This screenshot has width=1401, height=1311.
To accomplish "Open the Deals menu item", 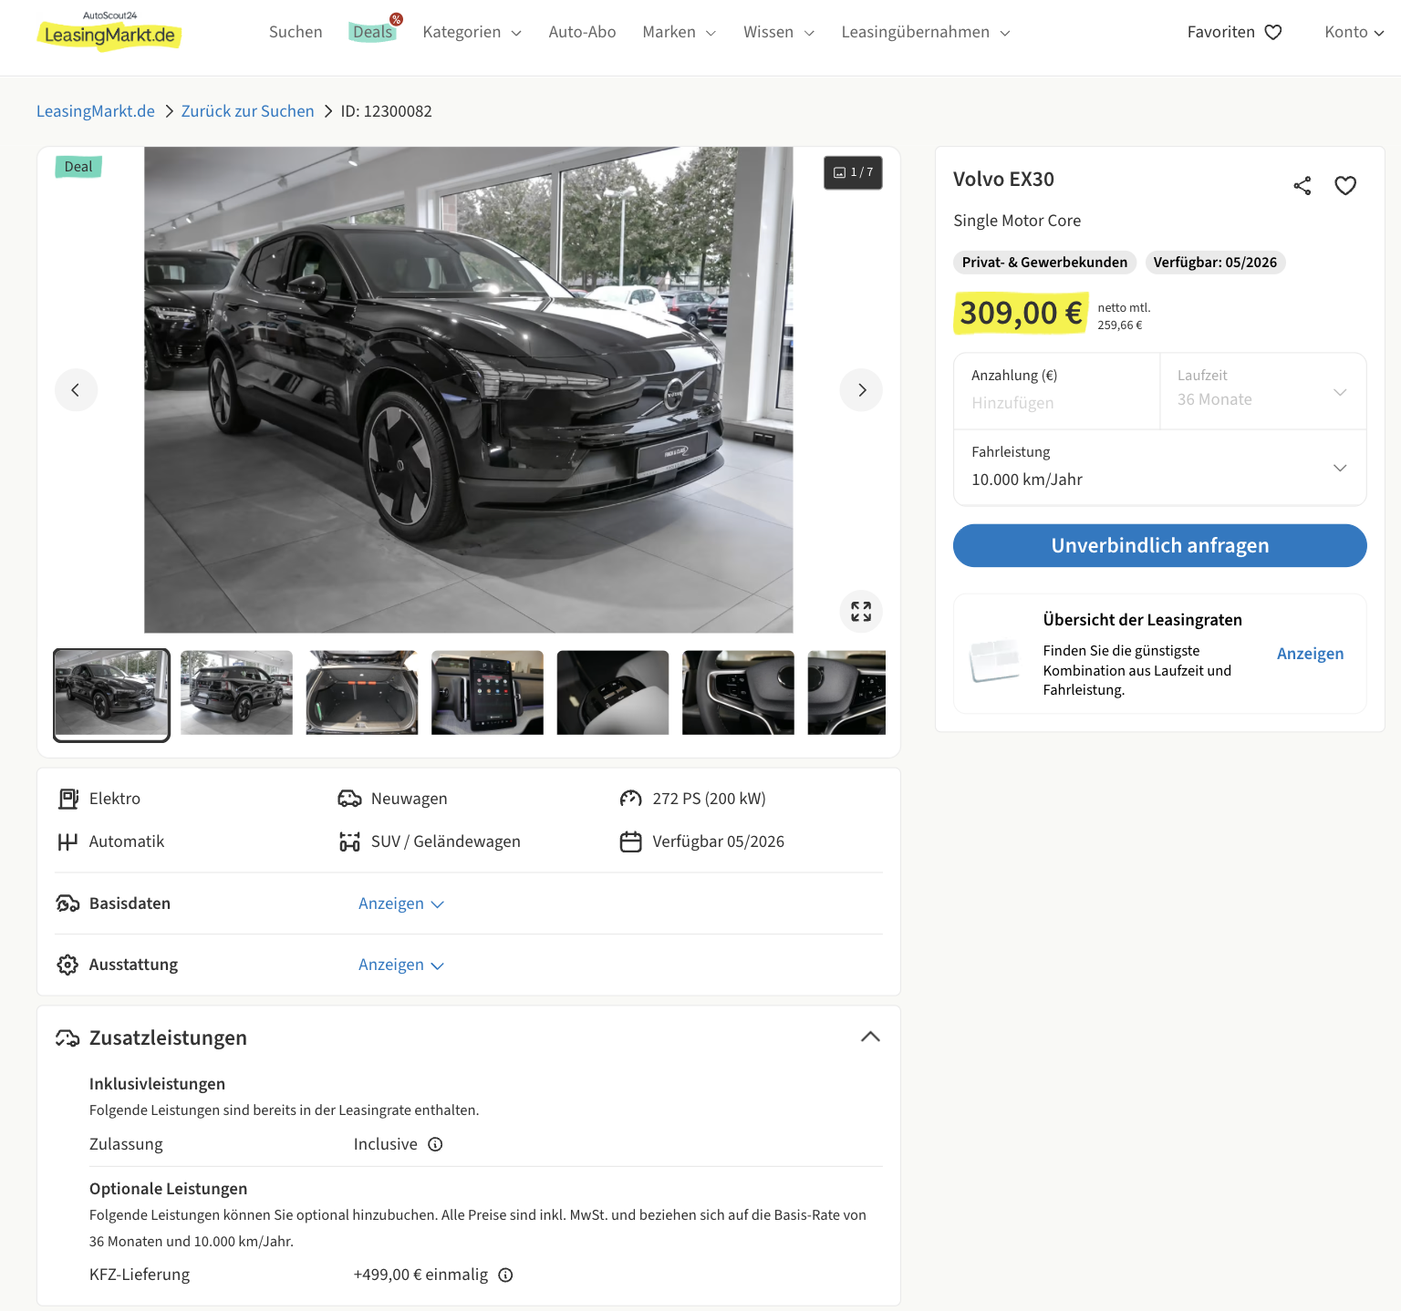I will (x=372, y=32).
